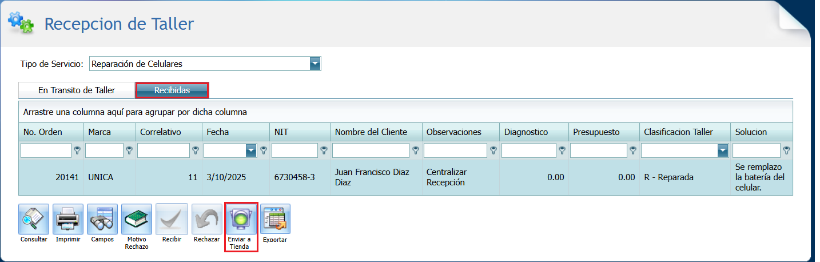Image resolution: width=820 pixels, height=262 pixels.
Task: Click the UNICA brand cell
Action: click(x=110, y=177)
